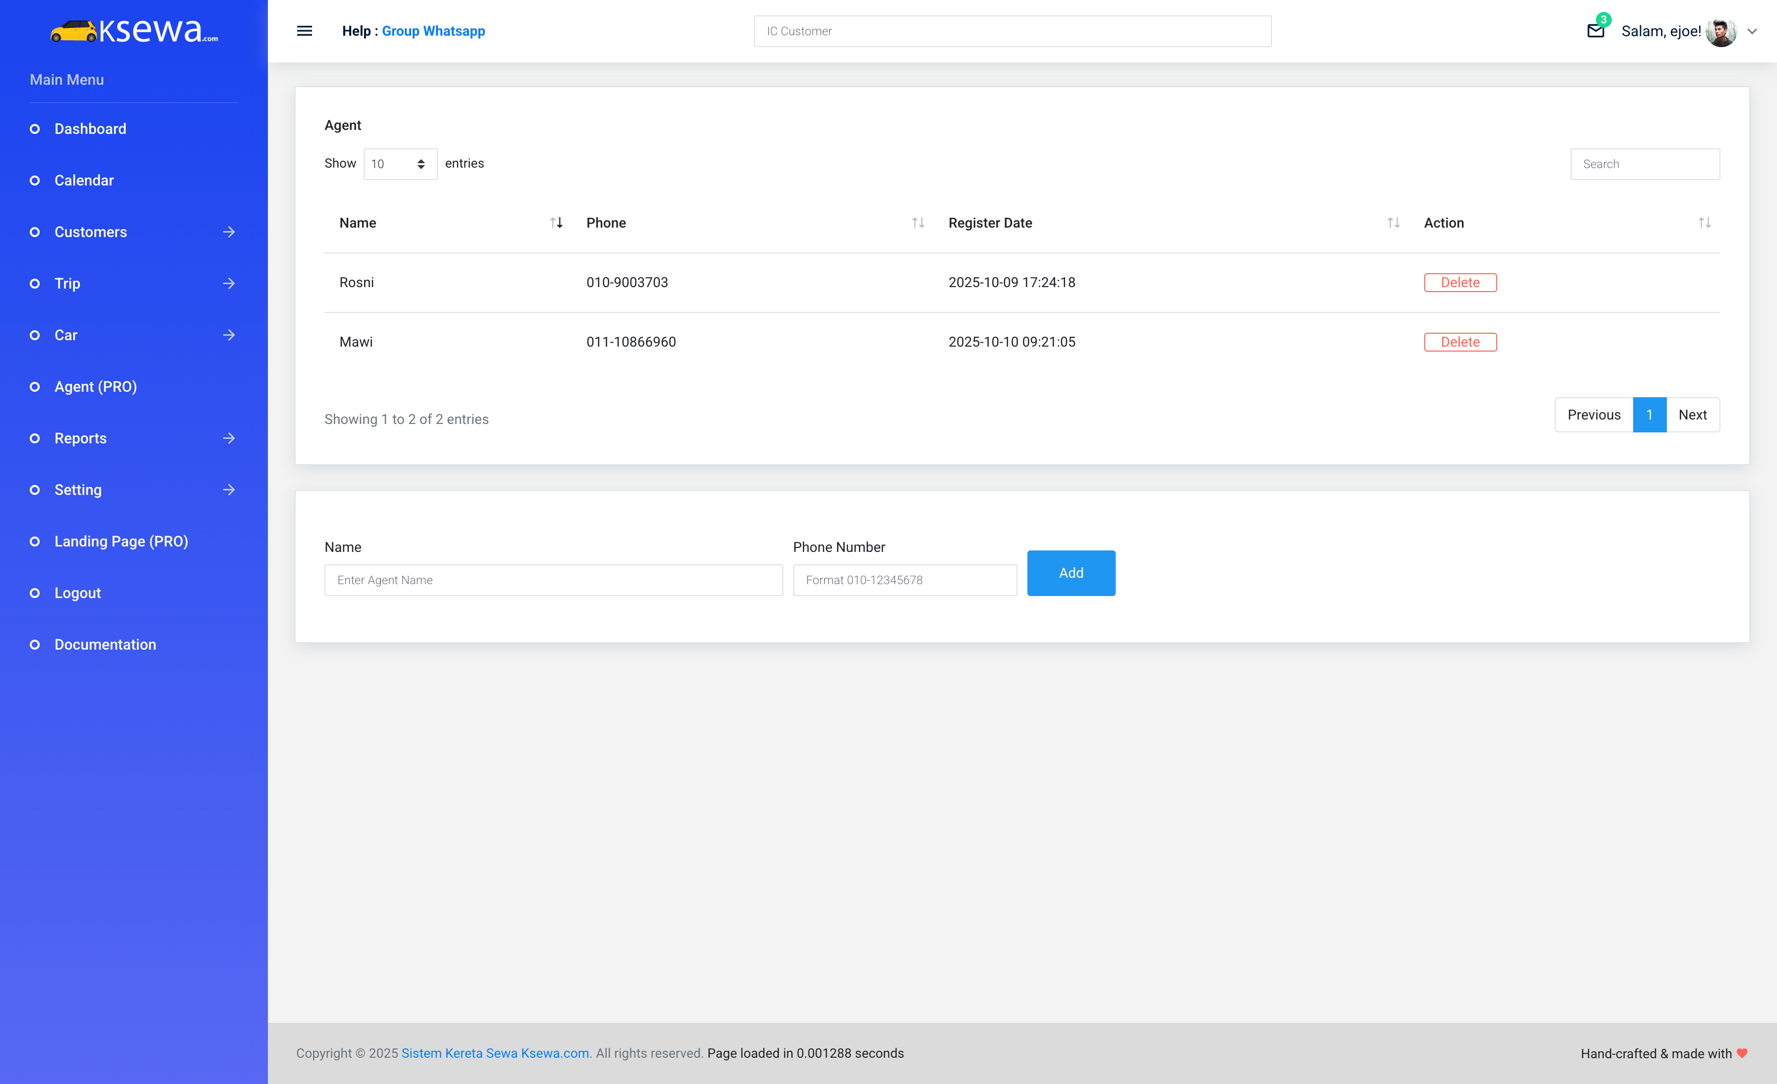Click the Enter Agent Name field
The width and height of the screenshot is (1777, 1084).
click(553, 580)
